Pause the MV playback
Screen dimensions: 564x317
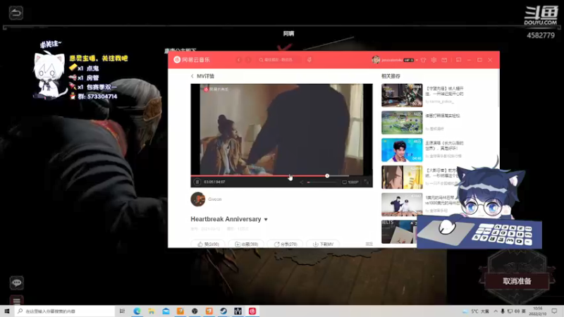[x=197, y=182]
